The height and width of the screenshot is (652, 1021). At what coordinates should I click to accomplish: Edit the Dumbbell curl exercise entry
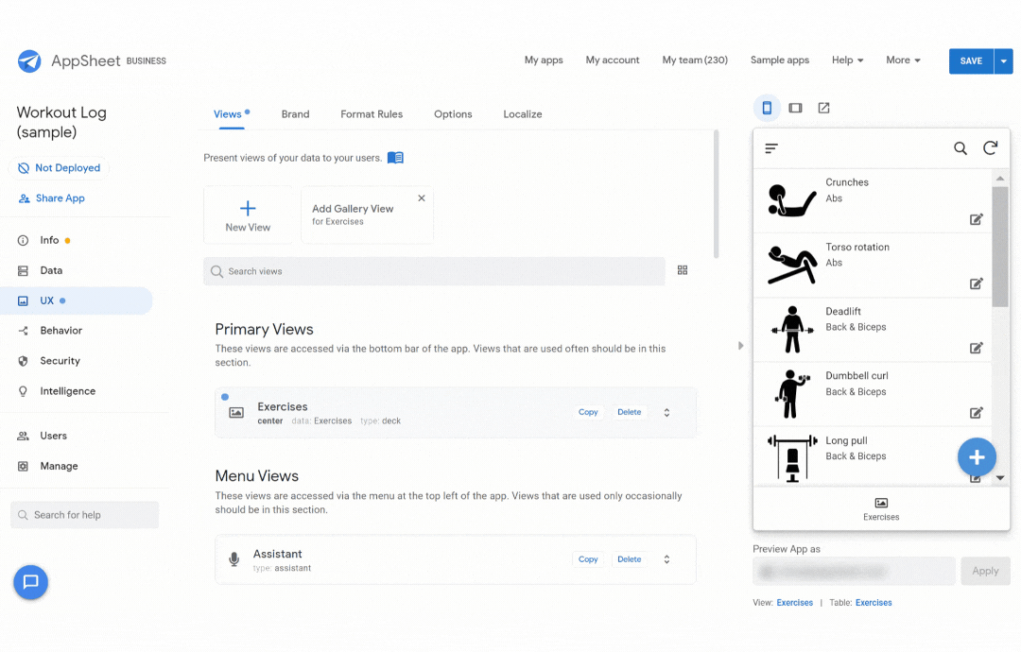pyautogui.click(x=976, y=413)
